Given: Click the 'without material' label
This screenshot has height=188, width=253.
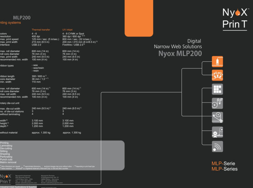Looking at the screenshot, I should pyautogui.click(x=9, y=133).
